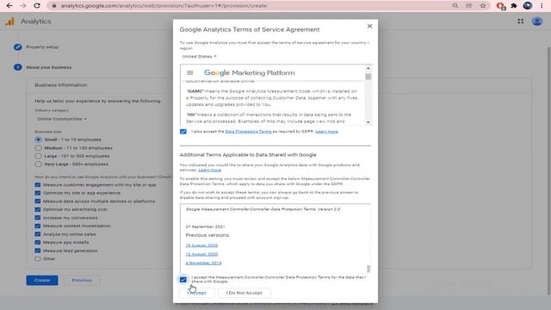Uncheck Optimize my advertising cost
Viewport: 551px width, 310px height.
pyautogui.click(x=38, y=209)
